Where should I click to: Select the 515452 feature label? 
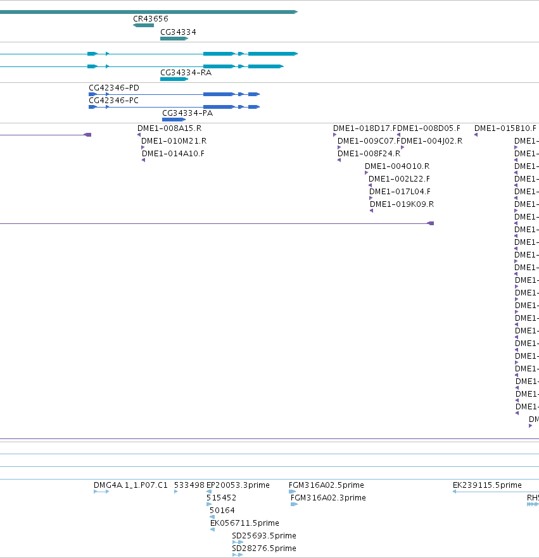(221, 498)
